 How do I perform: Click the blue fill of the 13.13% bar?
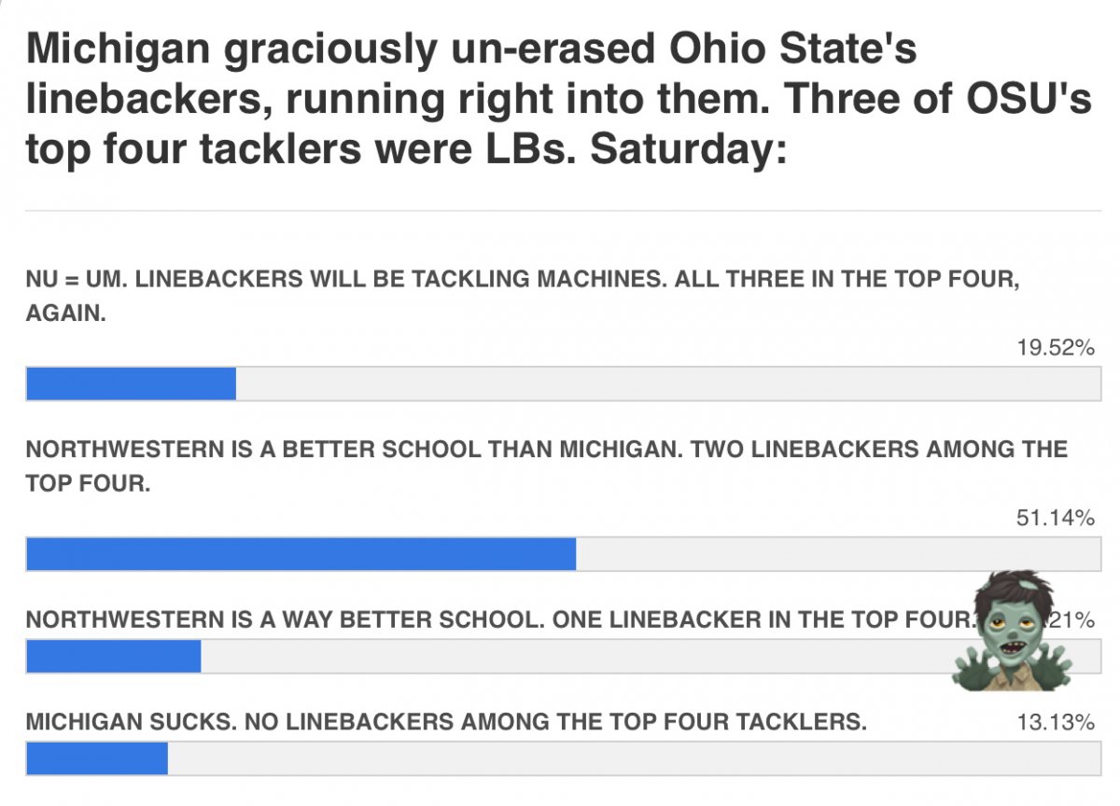pos(97,758)
